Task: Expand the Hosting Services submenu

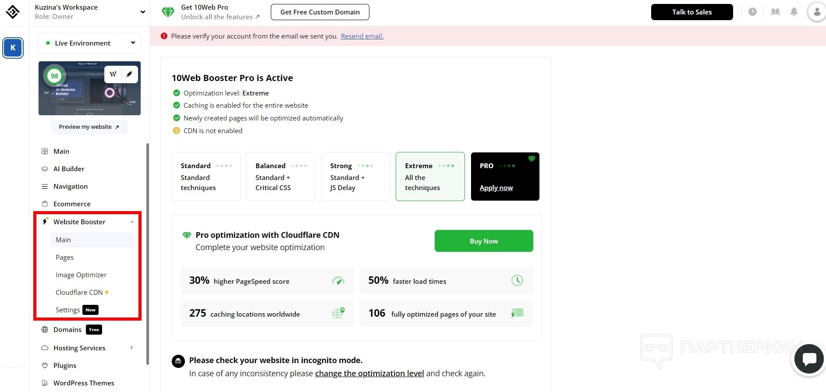Action: tap(131, 348)
